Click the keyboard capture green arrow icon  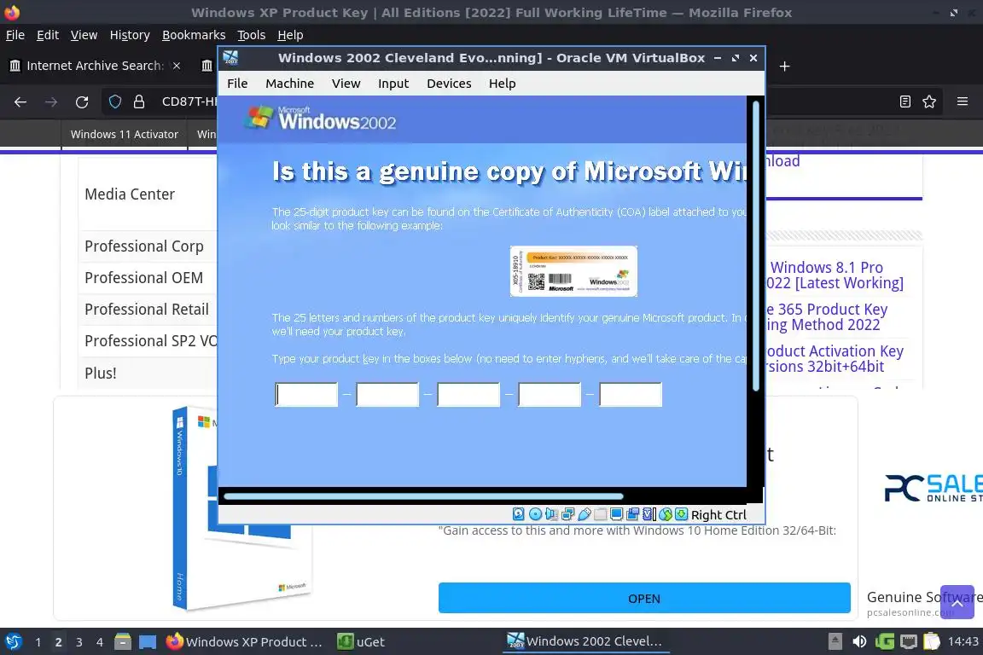click(682, 514)
